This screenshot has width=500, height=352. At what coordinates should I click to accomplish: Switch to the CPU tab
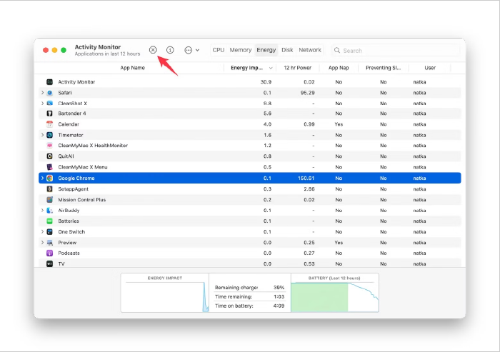click(219, 50)
